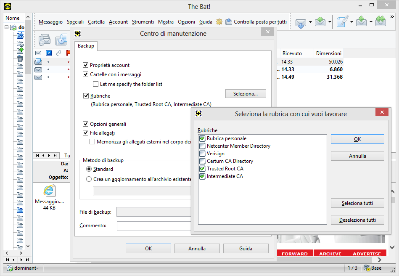Select the highlighted blue folder in the tree
399x276 pixels.
(20, 210)
